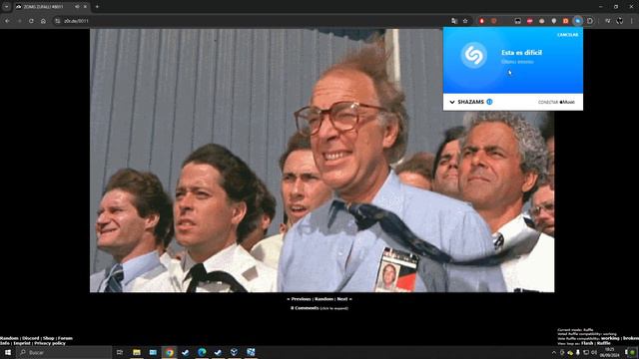The width and height of the screenshot is (639, 359).
Task: Open the Chrome profile avatar
Action: pos(620,21)
